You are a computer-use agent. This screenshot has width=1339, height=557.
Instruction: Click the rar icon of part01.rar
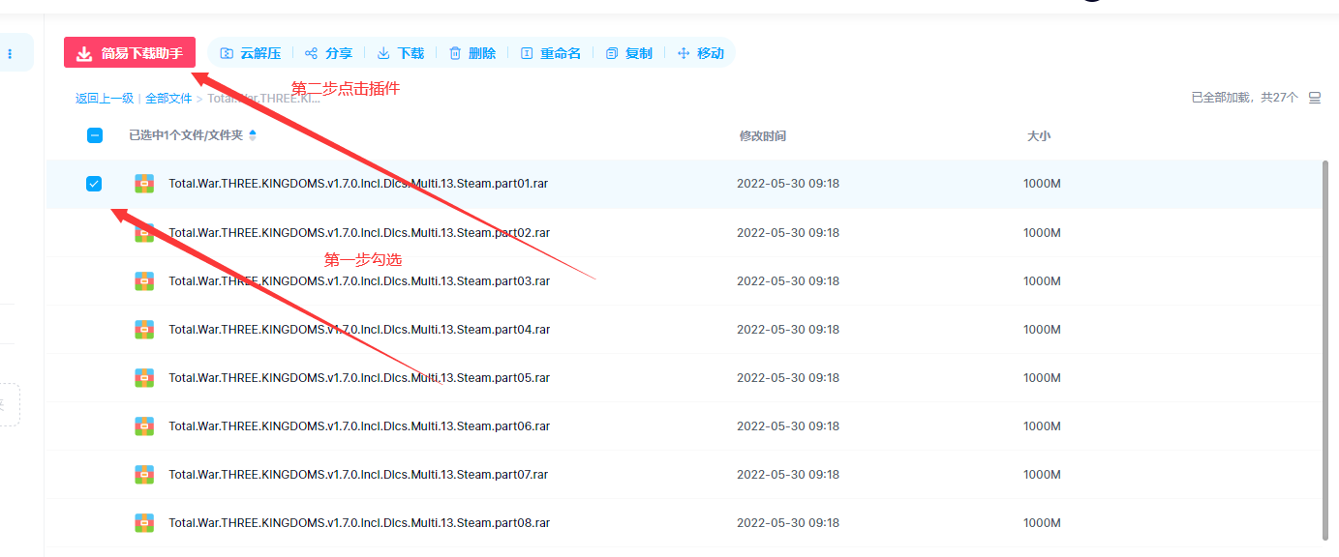click(x=144, y=184)
